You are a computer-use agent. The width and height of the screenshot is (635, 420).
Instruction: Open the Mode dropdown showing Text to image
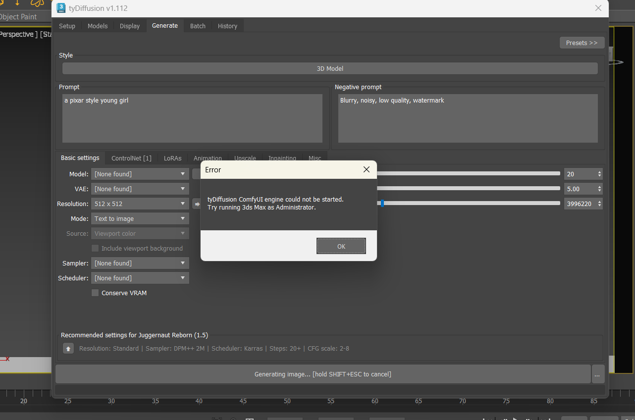pos(140,218)
